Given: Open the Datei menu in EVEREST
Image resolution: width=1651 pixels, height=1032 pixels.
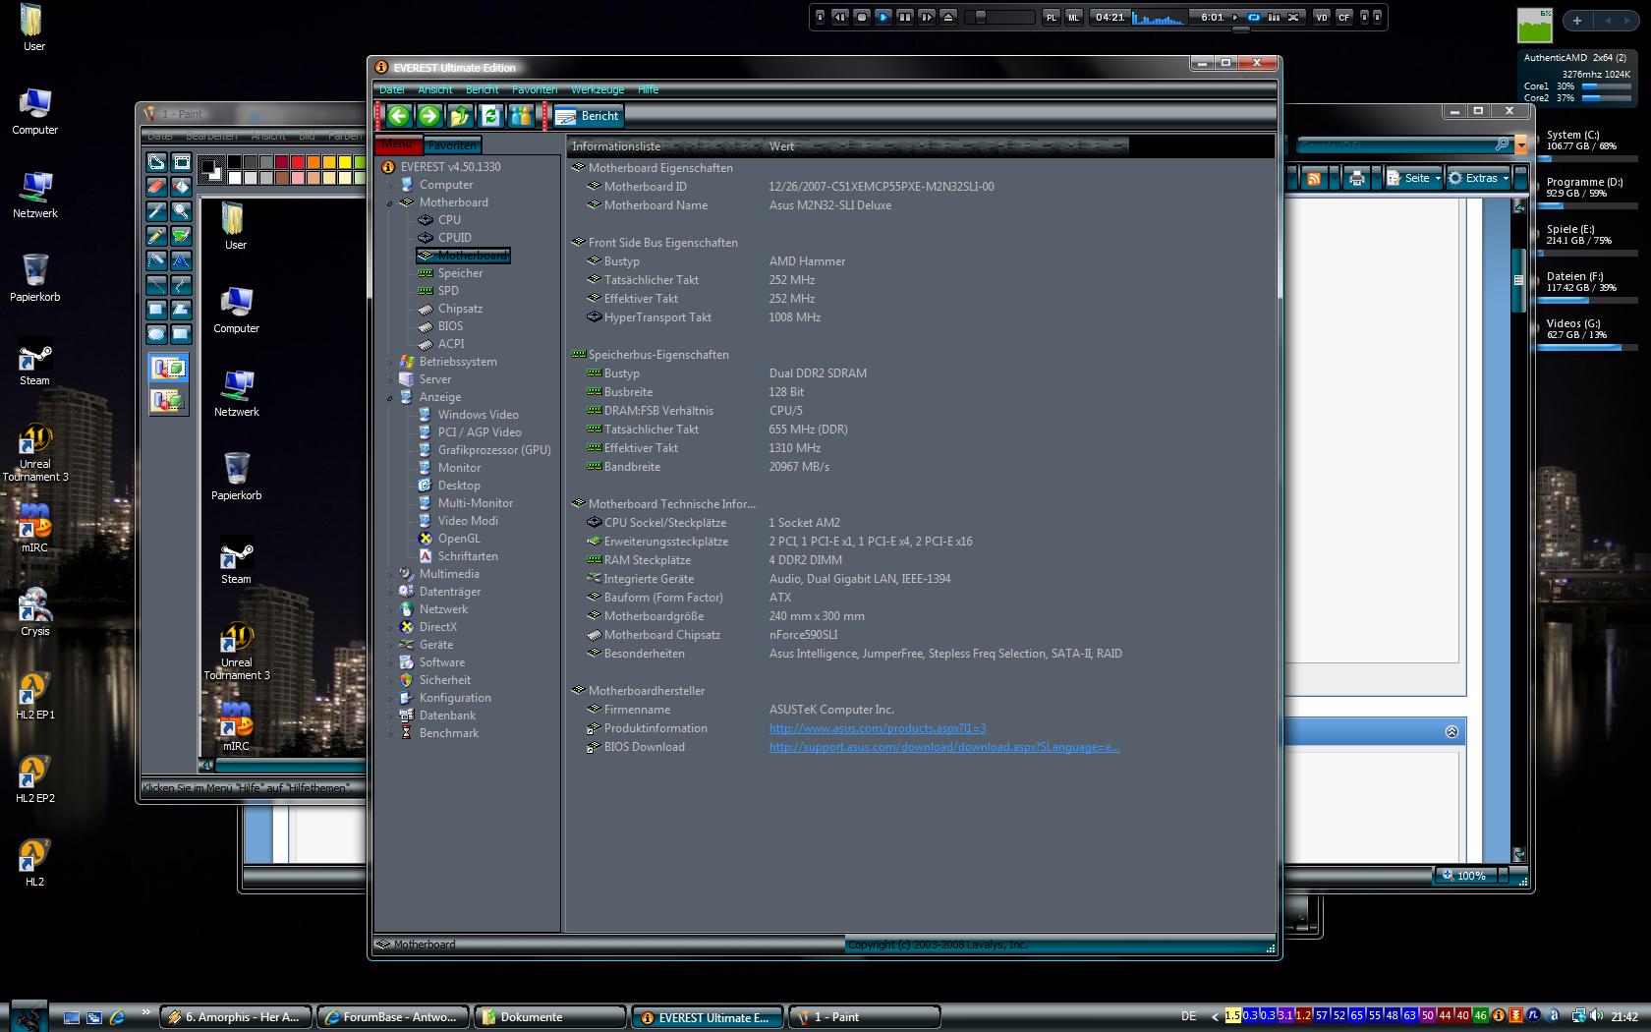Looking at the screenshot, I should (392, 89).
